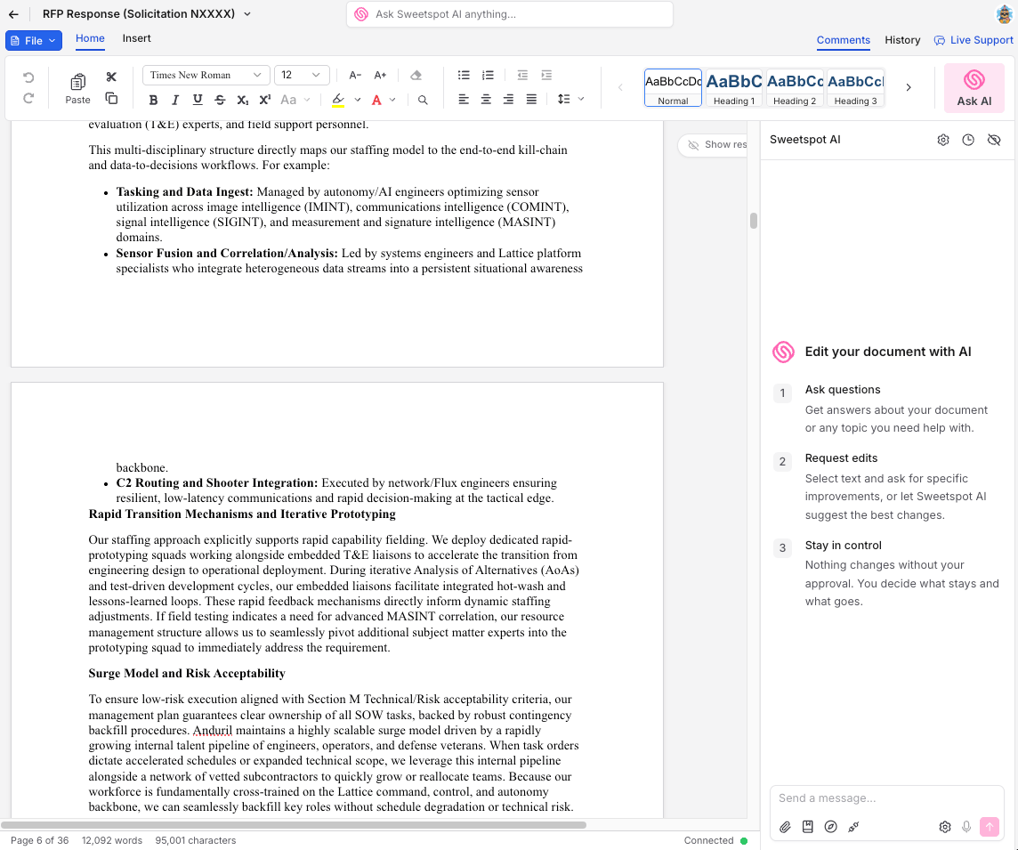Image resolution: width=1018 pixels, height=850 pixels.
Task: Go back using the left arrow
Action: (13, 14)
